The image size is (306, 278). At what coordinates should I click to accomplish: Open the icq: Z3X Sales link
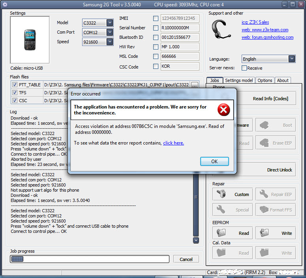click(x=255, y=22)
